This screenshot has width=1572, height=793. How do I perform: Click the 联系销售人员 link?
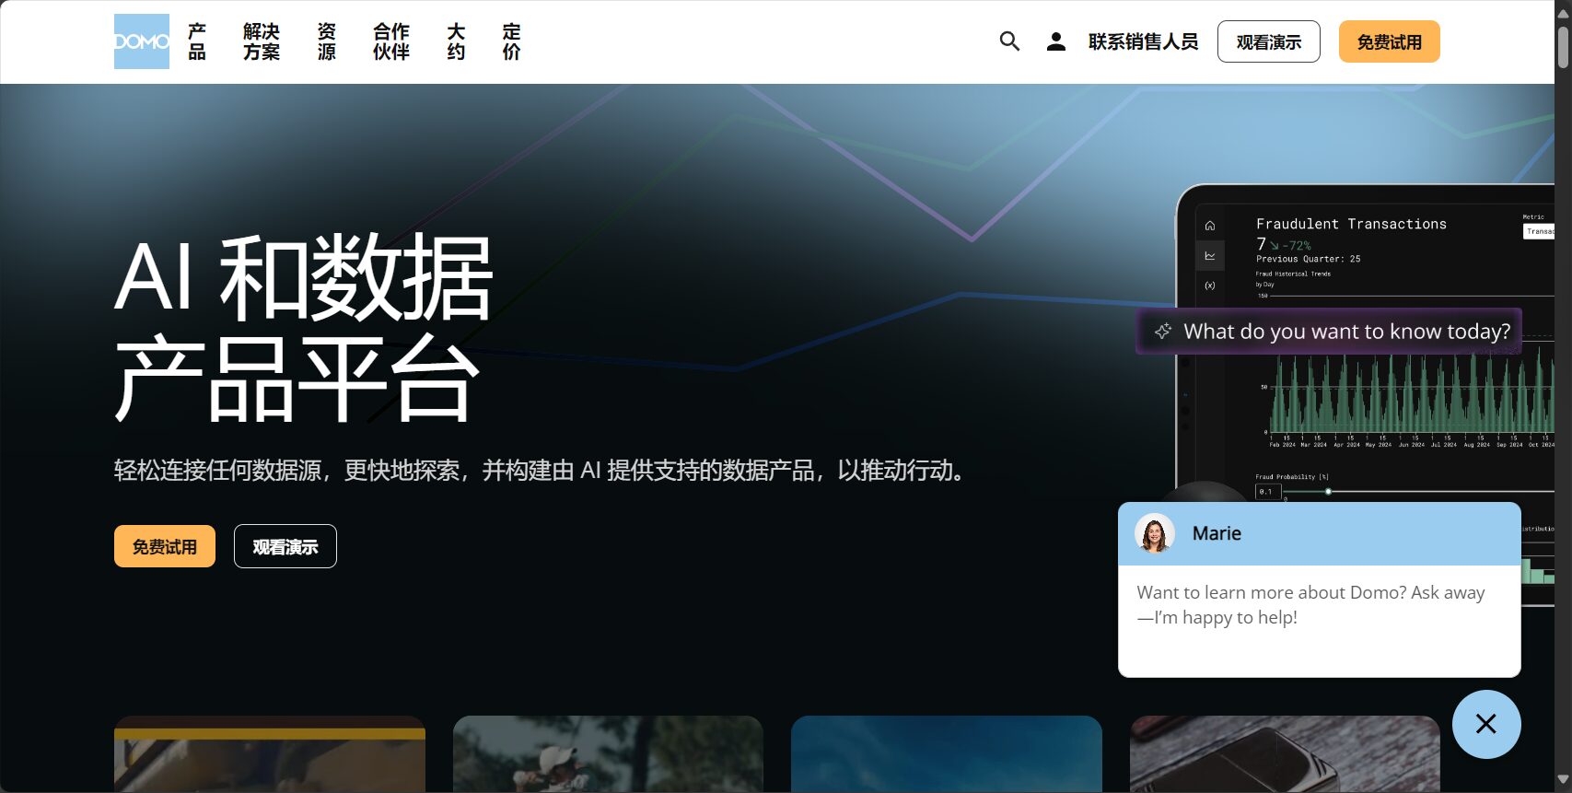pyautogui.click(x=1143, y=41)
